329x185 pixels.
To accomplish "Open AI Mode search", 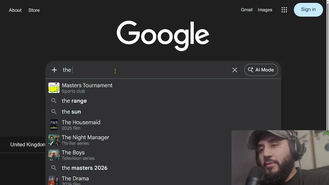I will pyautogui.click(x=261, y=70).
